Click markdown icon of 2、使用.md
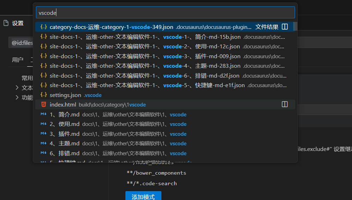Viewport: 352px width, 200px height. [x=44, y=124]
